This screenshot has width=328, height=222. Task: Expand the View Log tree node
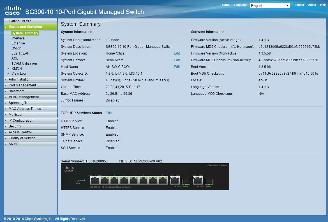[x=8, y=74]
